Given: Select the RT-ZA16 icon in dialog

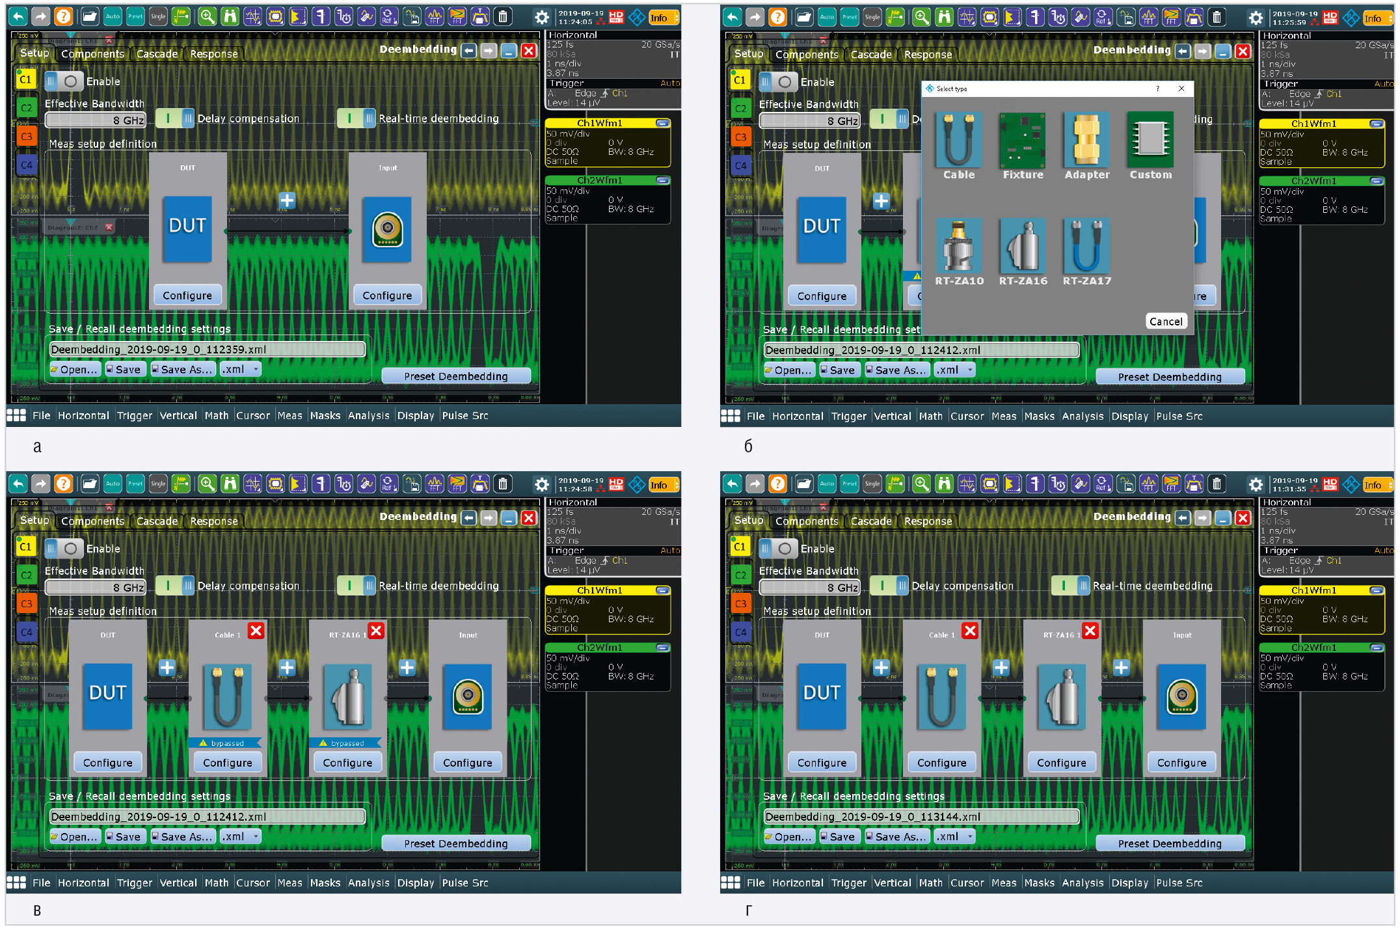Looking at the screenshot, I should tap(1023, 246).
